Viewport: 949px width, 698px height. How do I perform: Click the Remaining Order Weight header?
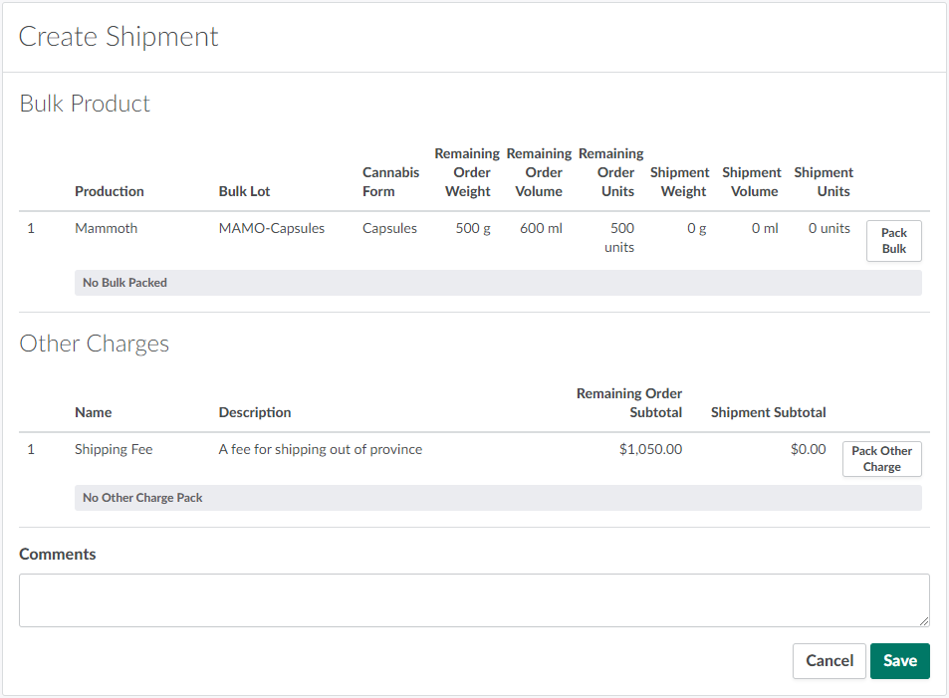tap(467, 172)
